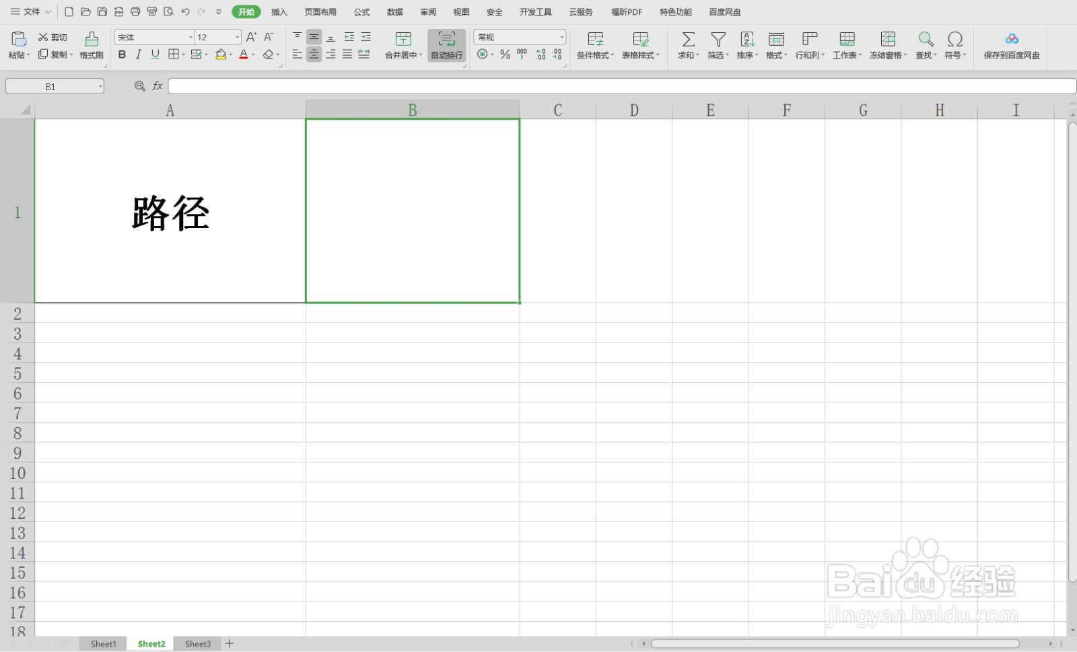Toggle bold formatting
The width and height of the screenshot is (1077, 652).
pos(122,55)
